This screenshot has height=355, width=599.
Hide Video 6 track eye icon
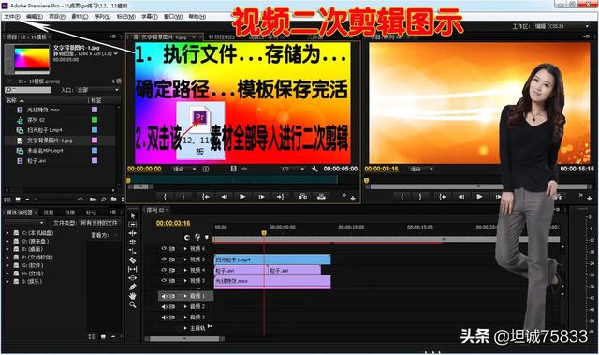coord(164,248)
